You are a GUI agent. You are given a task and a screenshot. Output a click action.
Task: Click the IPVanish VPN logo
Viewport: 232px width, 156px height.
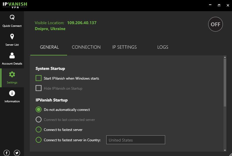tap(15, 5)
